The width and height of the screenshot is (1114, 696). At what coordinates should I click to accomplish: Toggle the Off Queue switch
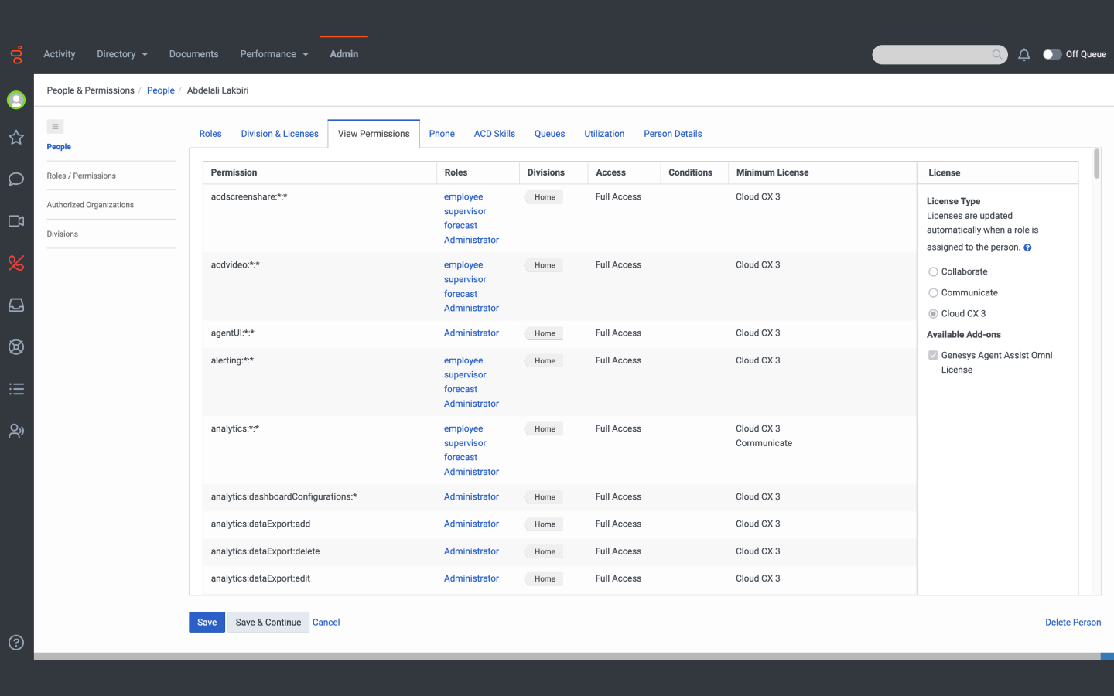[1051, 54]
